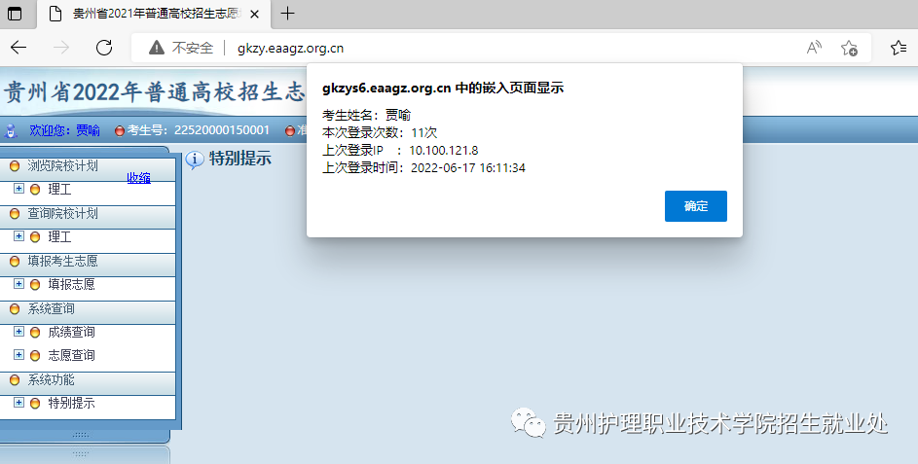Screen dimensions: 918x464
Task: Click the 收缩 collapse link
Action: coord(139,178)
